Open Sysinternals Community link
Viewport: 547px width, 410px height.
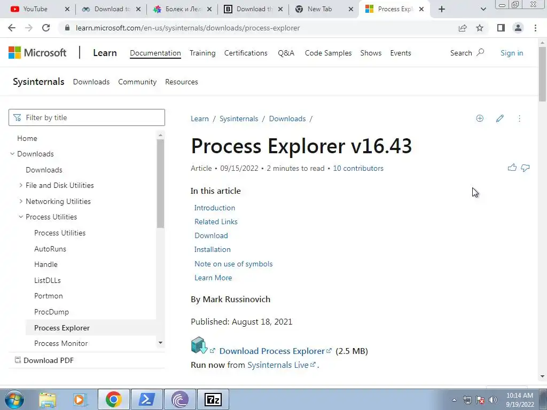coord(137,82)
